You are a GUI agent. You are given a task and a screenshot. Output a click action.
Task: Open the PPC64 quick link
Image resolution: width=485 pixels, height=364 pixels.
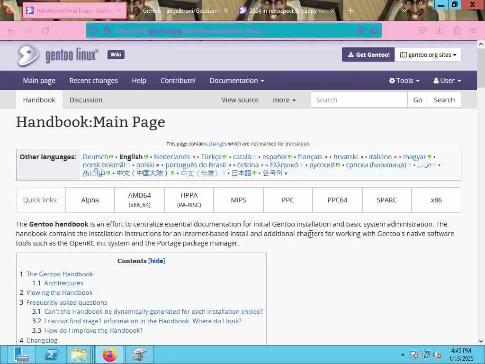pos(337,200)
